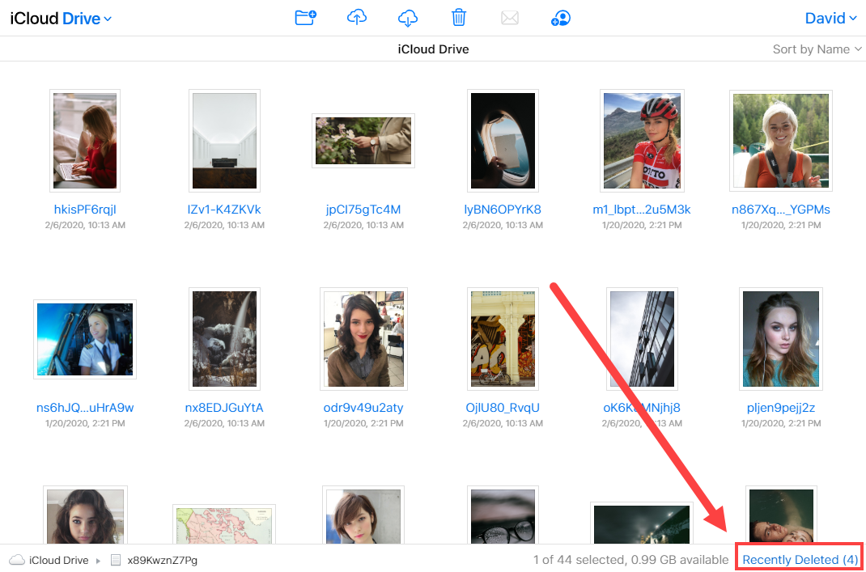This screenshot has width=866, height=572.
Task: Click the file name n867Xq..._YGPMs
Action: (x=781, y=210)
